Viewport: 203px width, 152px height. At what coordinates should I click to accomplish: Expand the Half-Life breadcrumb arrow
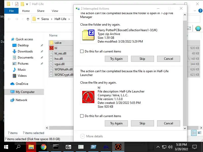pos(69,19)
